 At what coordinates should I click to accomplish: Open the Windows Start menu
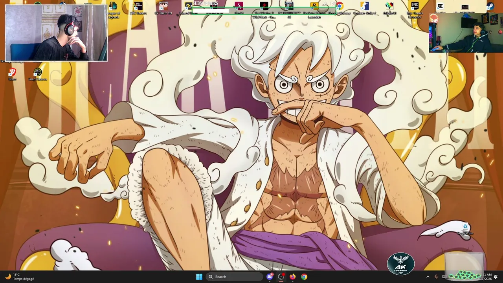(x=199, y=277)
